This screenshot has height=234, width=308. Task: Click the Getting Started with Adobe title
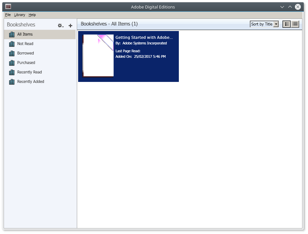(144, 38)
